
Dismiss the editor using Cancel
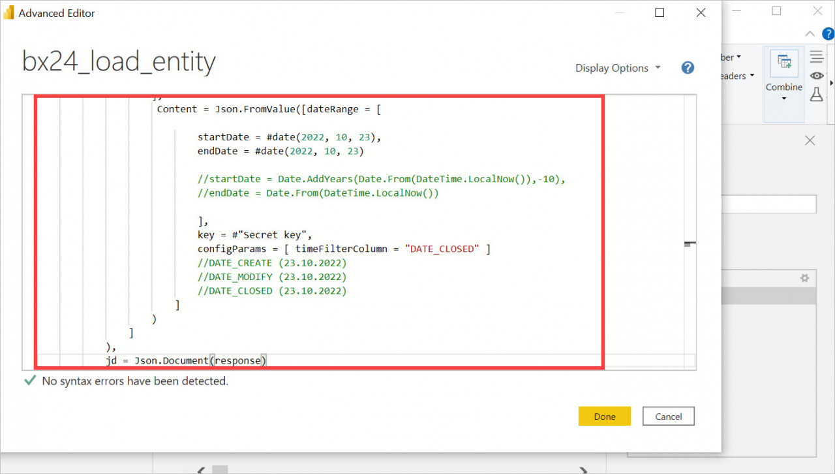[668, 416]
